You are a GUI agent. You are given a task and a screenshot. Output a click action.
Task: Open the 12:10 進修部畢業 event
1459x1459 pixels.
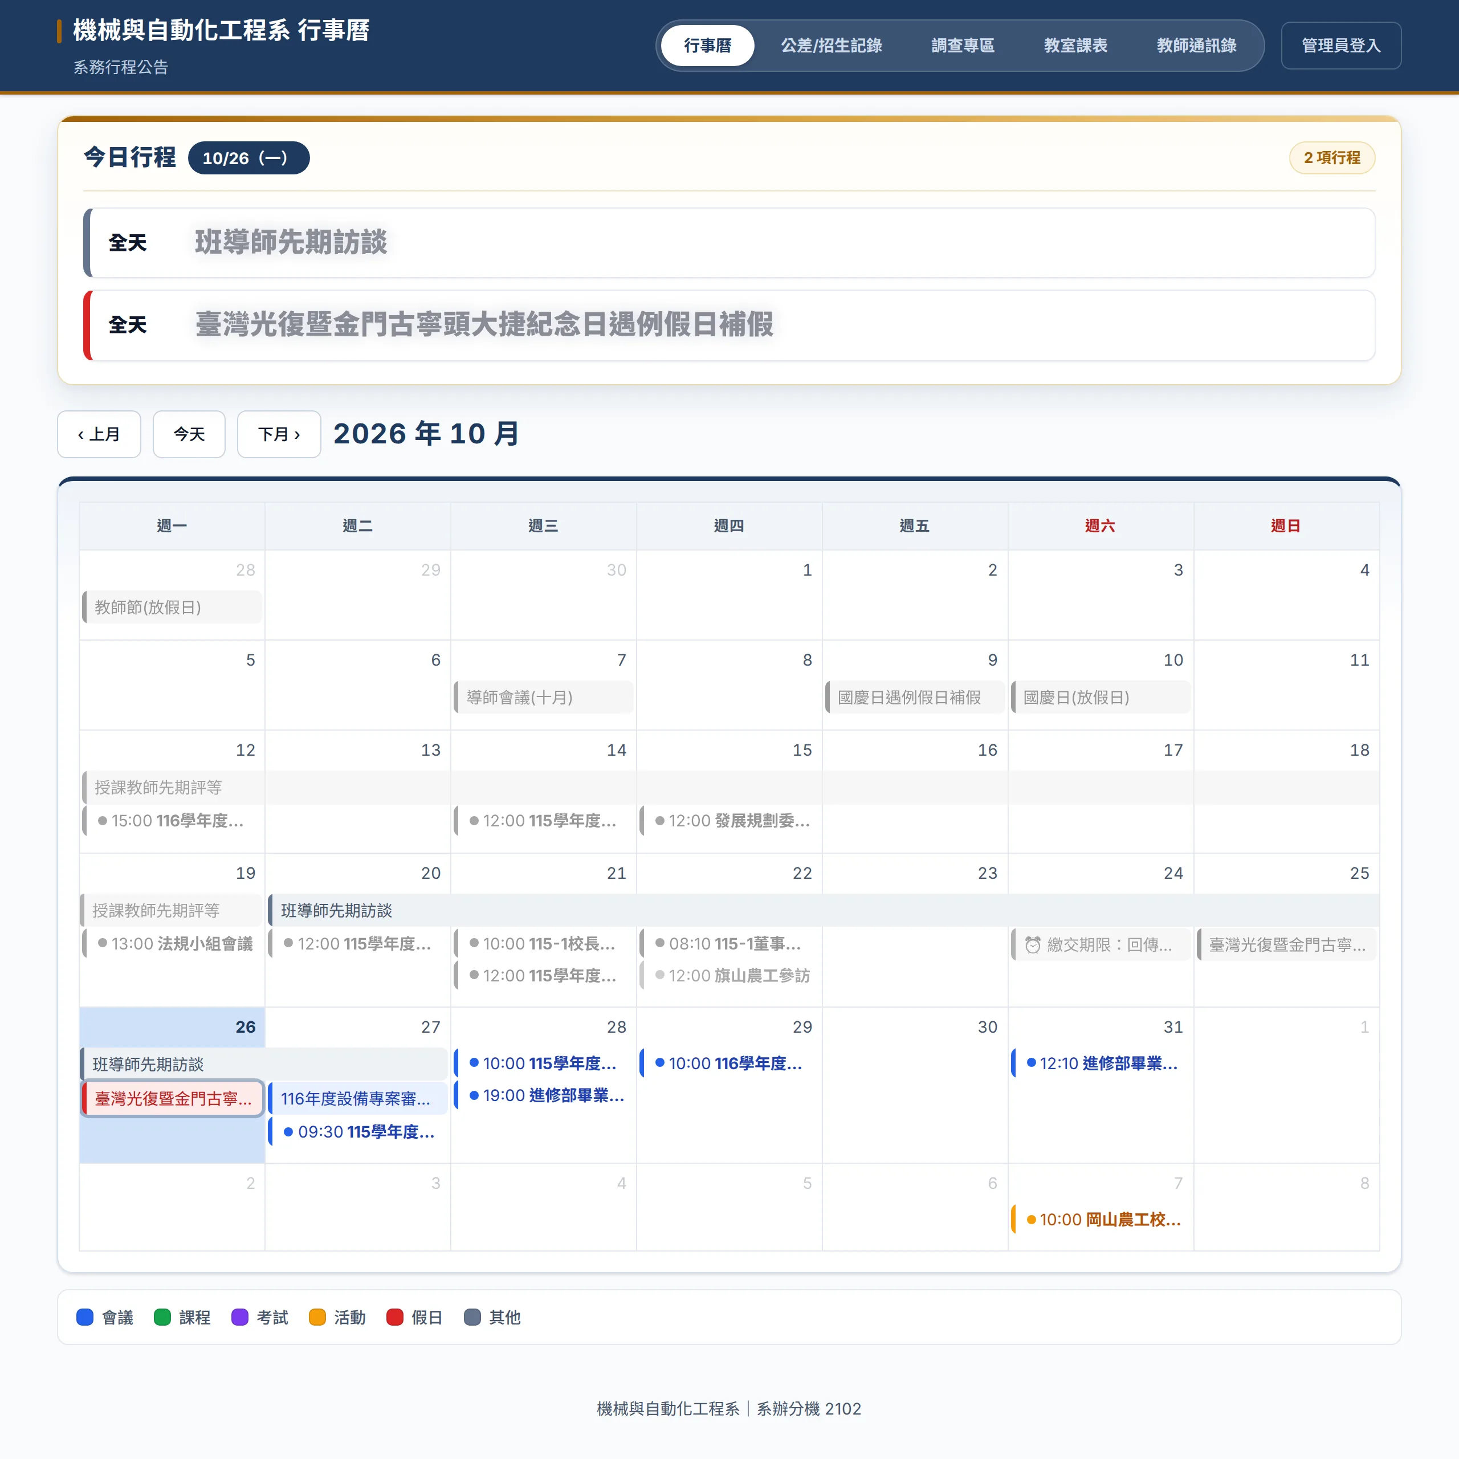[x=1101, y=1063]
